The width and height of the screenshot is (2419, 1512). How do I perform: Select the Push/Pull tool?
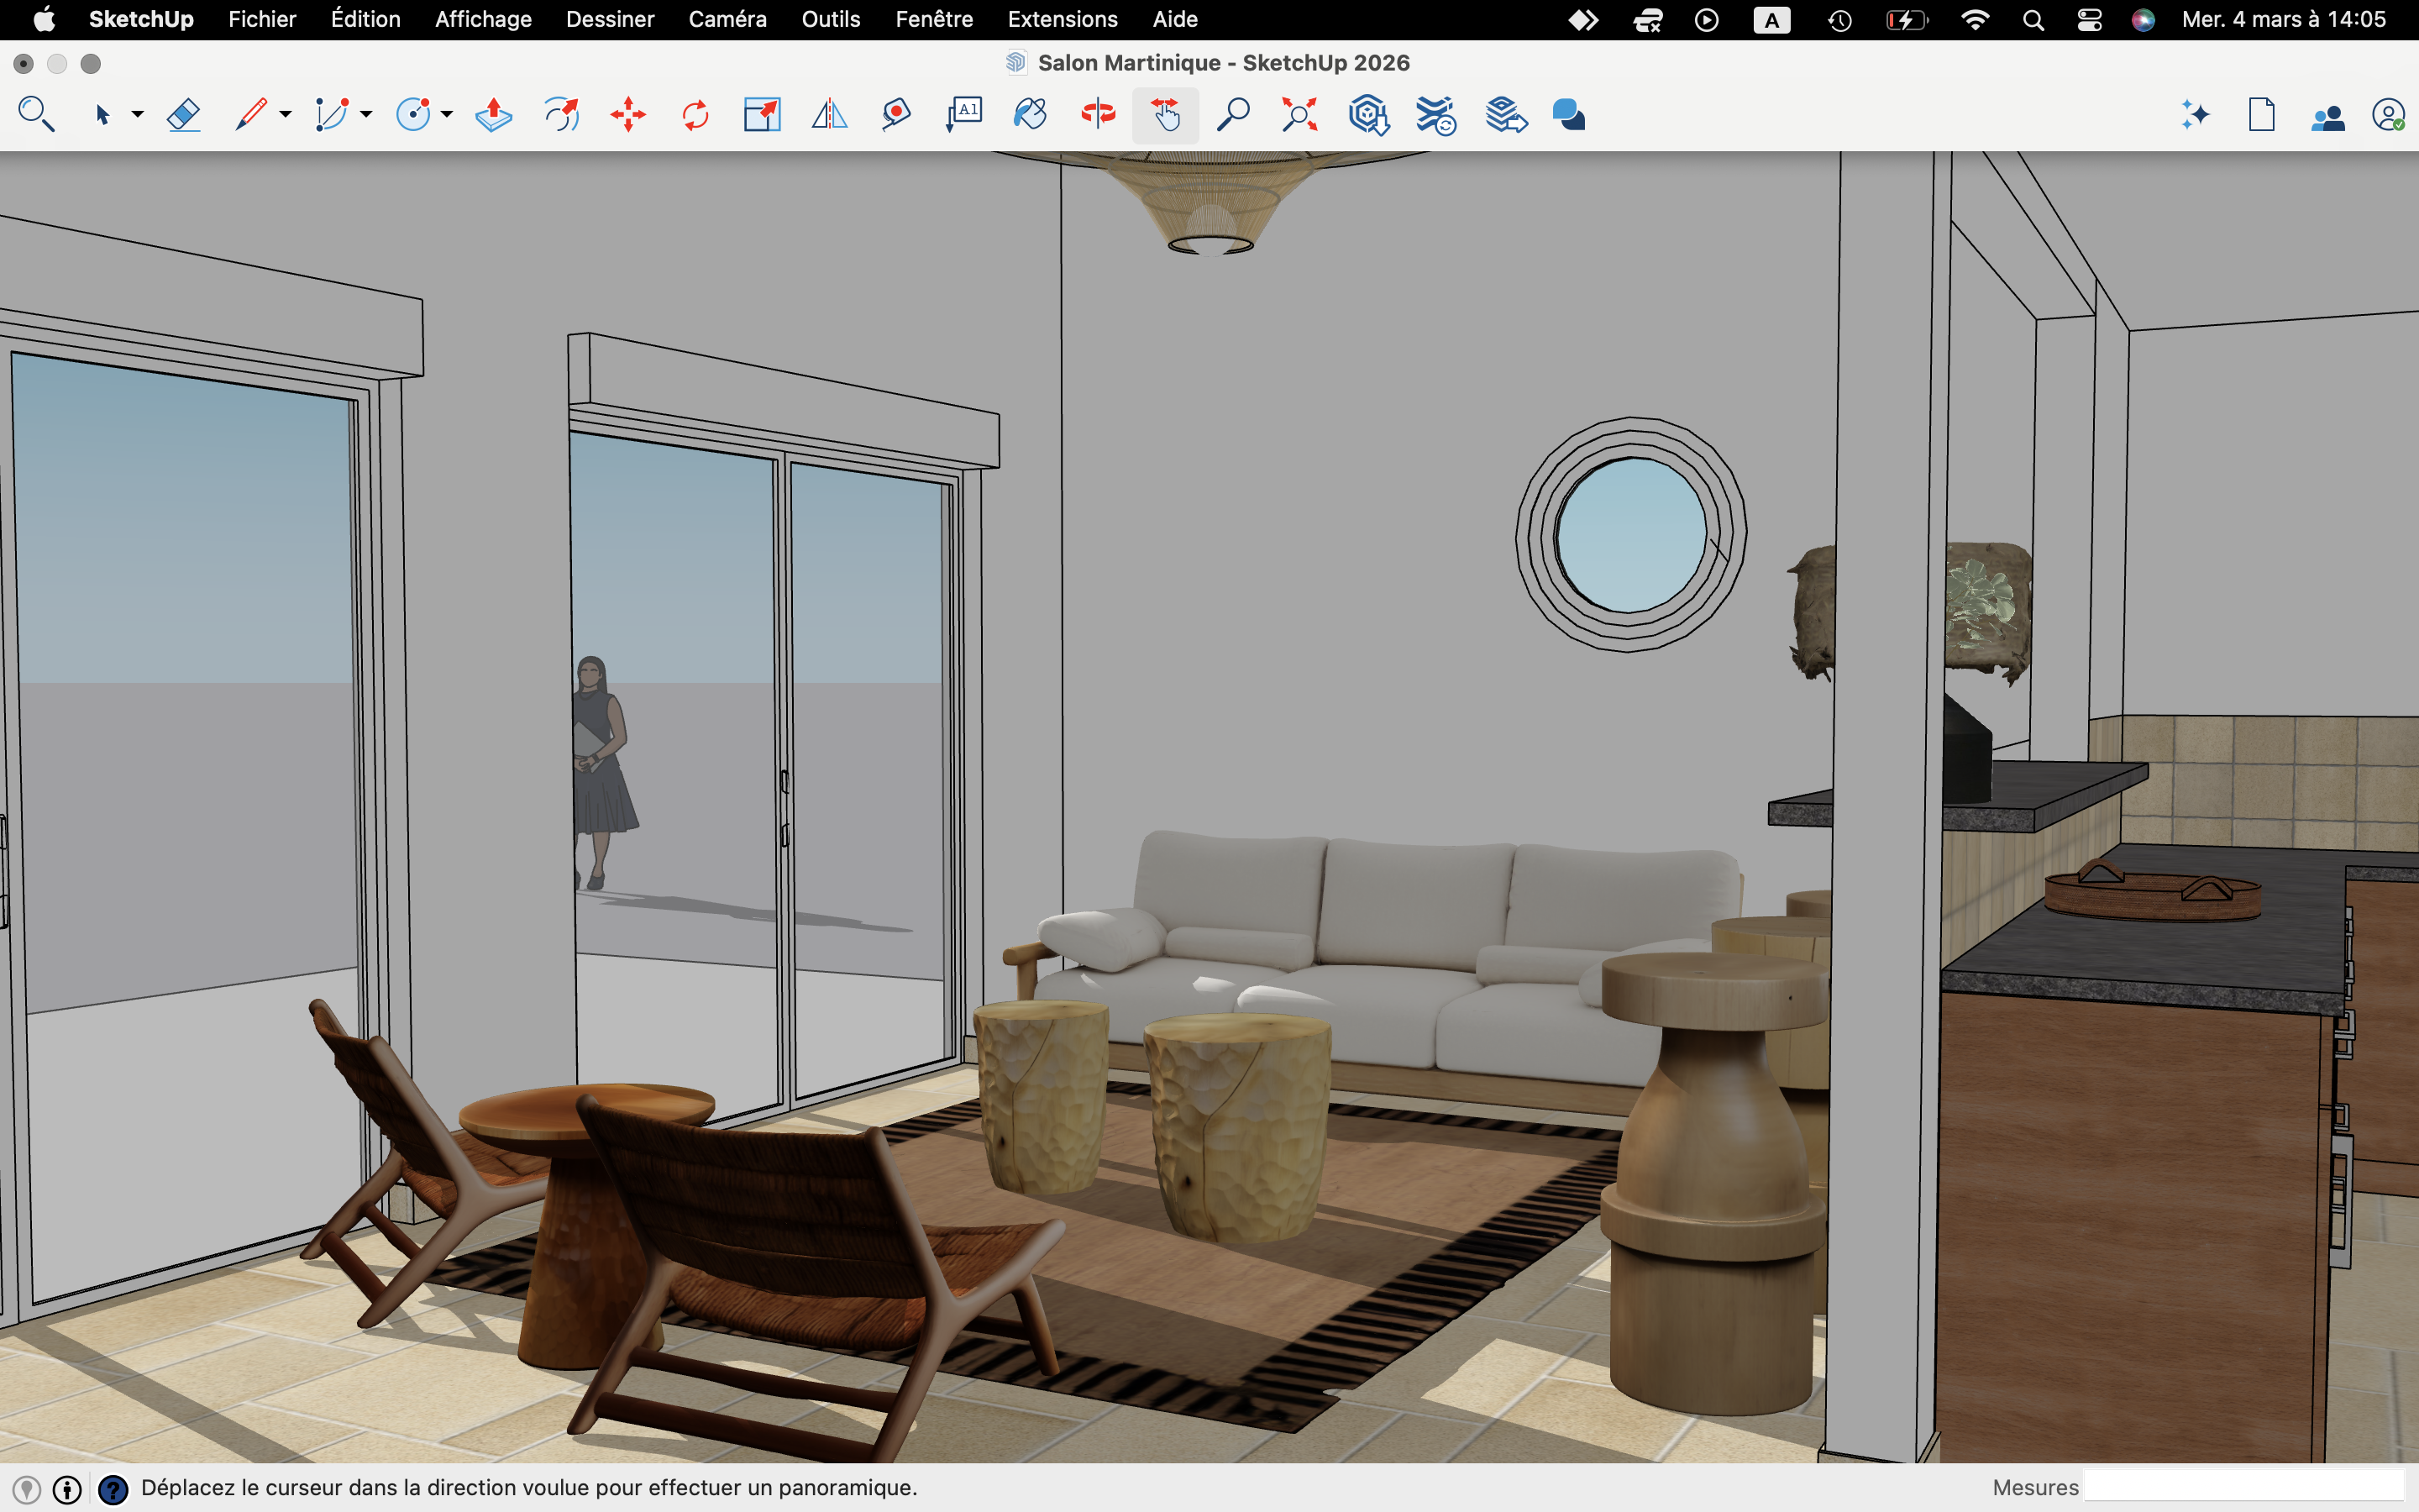(494, 115)
